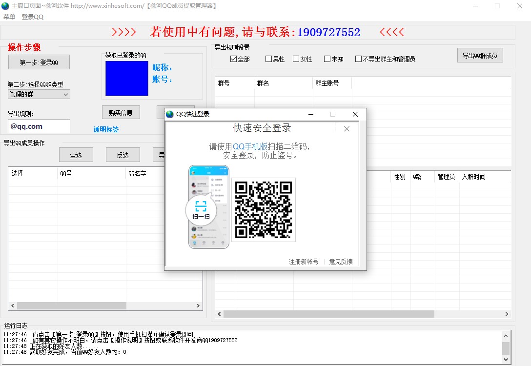This screenshot has width=531, height=366.
Task: Click the QQ号 column header
Action: [x=92, y=173]
